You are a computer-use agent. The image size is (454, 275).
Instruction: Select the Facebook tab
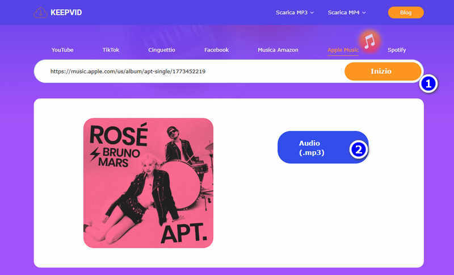pyautogui.click(x=216, y=50)
